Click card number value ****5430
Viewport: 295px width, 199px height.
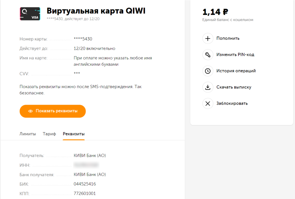tap(83, 39)
